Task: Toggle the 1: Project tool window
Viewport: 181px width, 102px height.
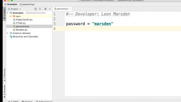Action: tap(5, 14)
